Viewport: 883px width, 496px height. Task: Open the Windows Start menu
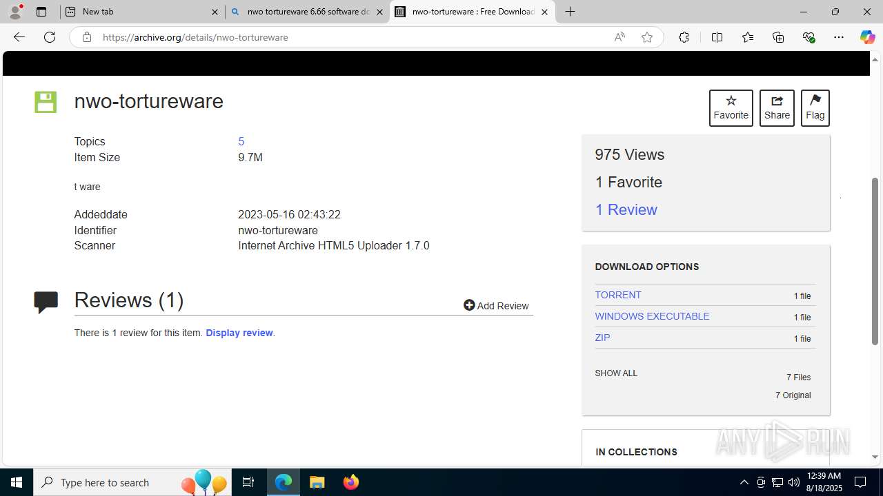click(x=17, y=482)
